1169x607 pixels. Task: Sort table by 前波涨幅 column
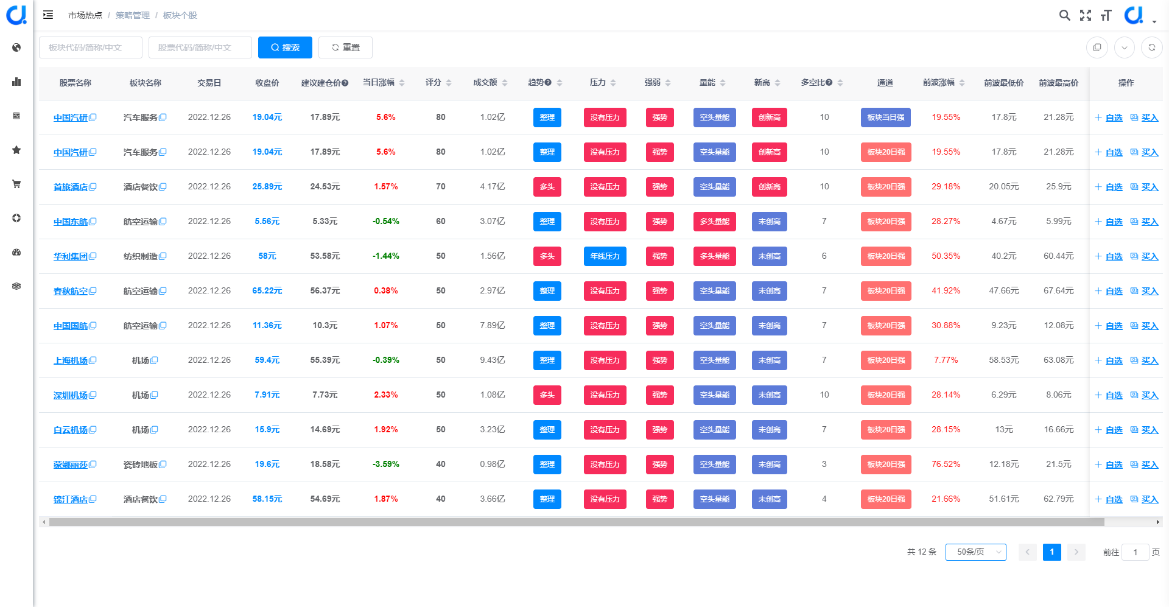pos(962,83)
